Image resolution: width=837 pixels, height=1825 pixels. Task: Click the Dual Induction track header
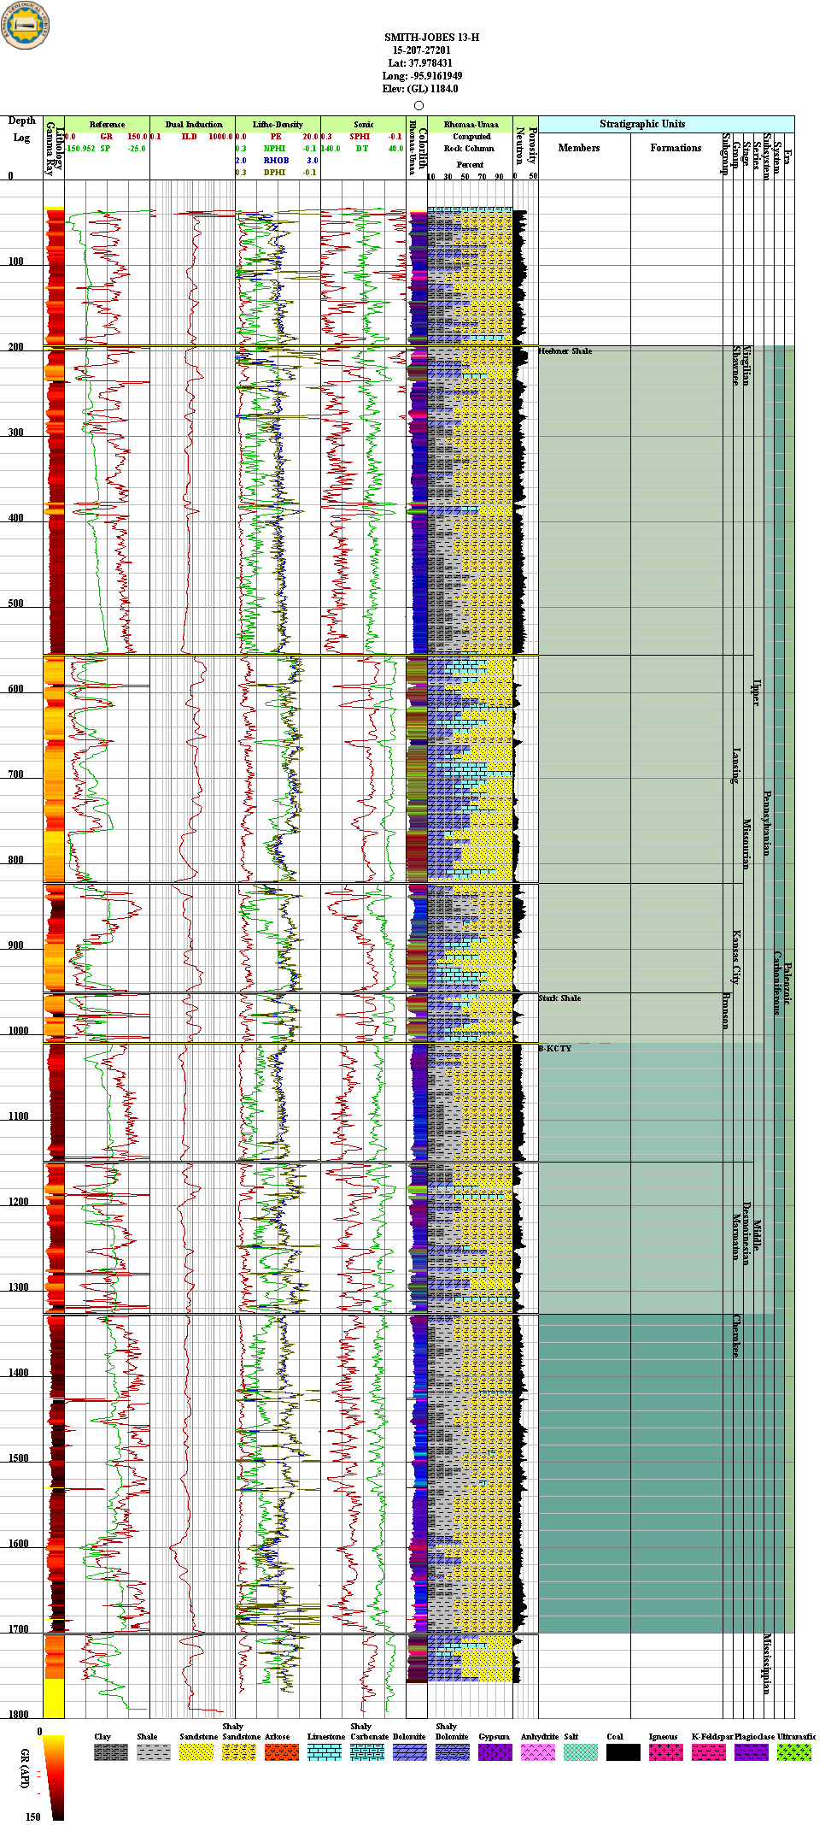194,125
